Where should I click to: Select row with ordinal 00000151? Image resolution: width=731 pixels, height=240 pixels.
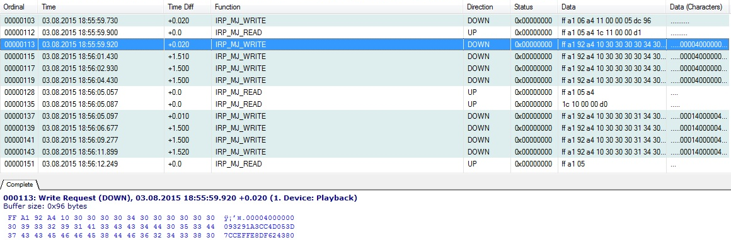click(365, 164)
